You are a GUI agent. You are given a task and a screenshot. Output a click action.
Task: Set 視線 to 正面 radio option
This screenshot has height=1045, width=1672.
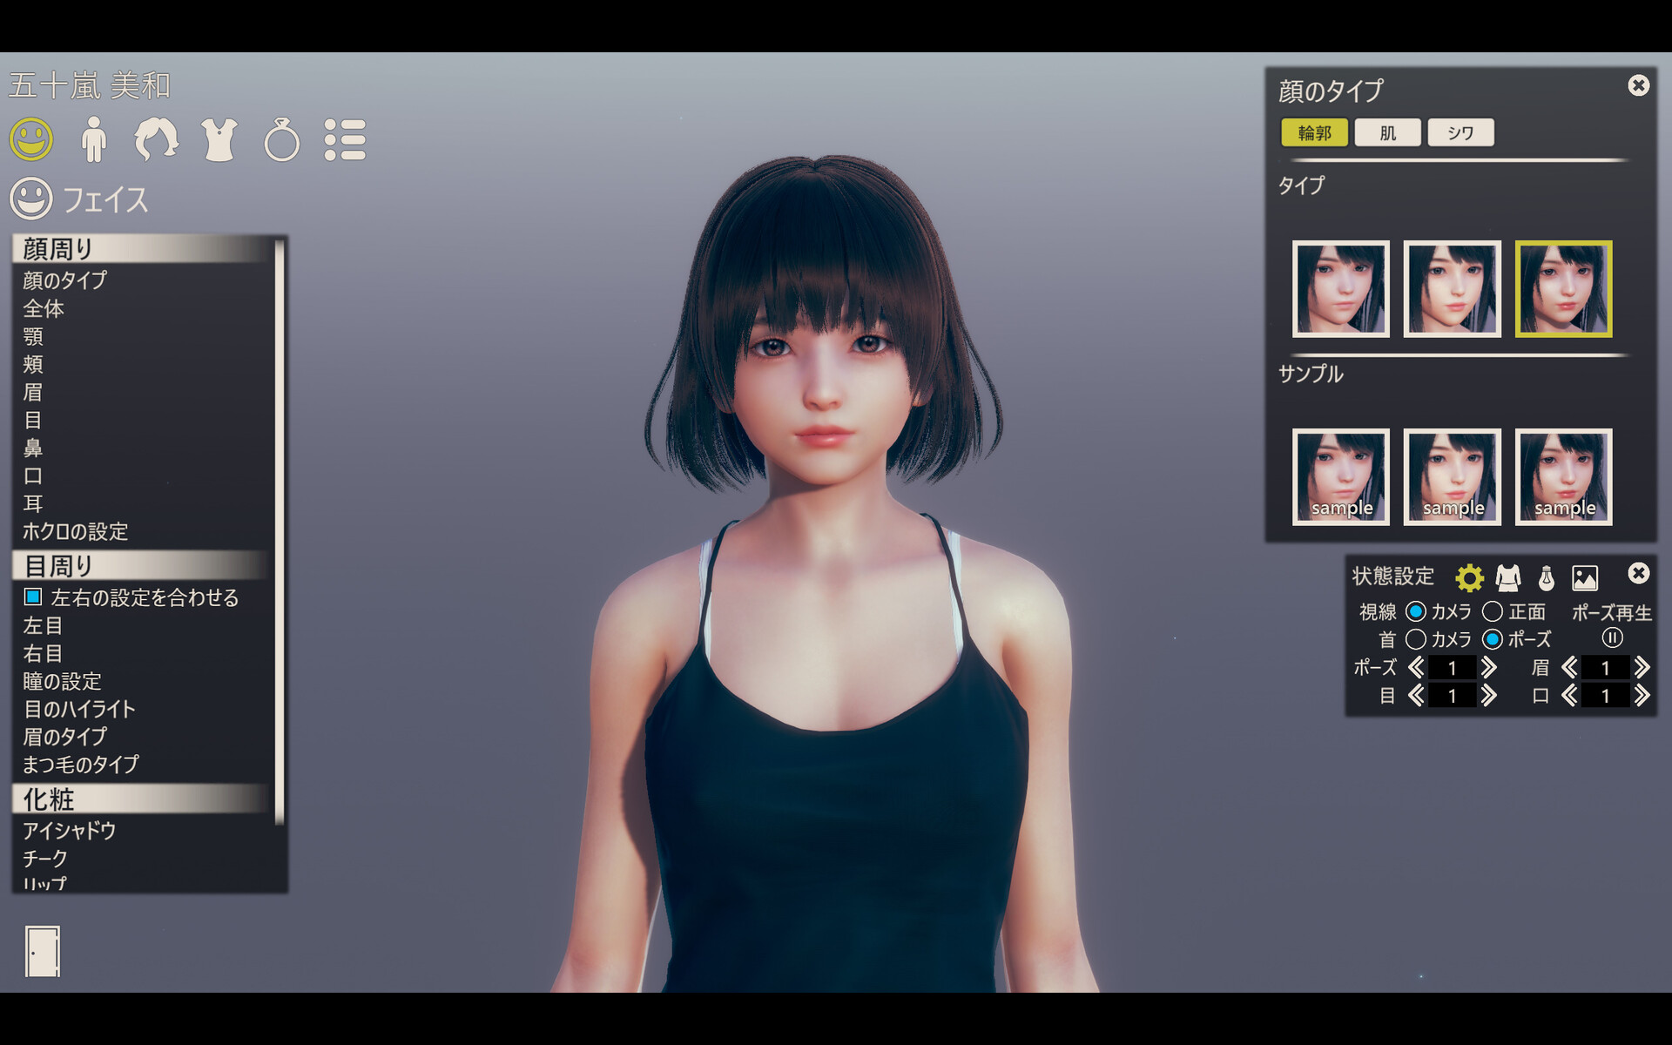pos(1493,611)
